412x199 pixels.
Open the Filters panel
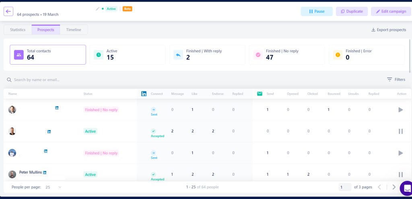click(396, 79)
